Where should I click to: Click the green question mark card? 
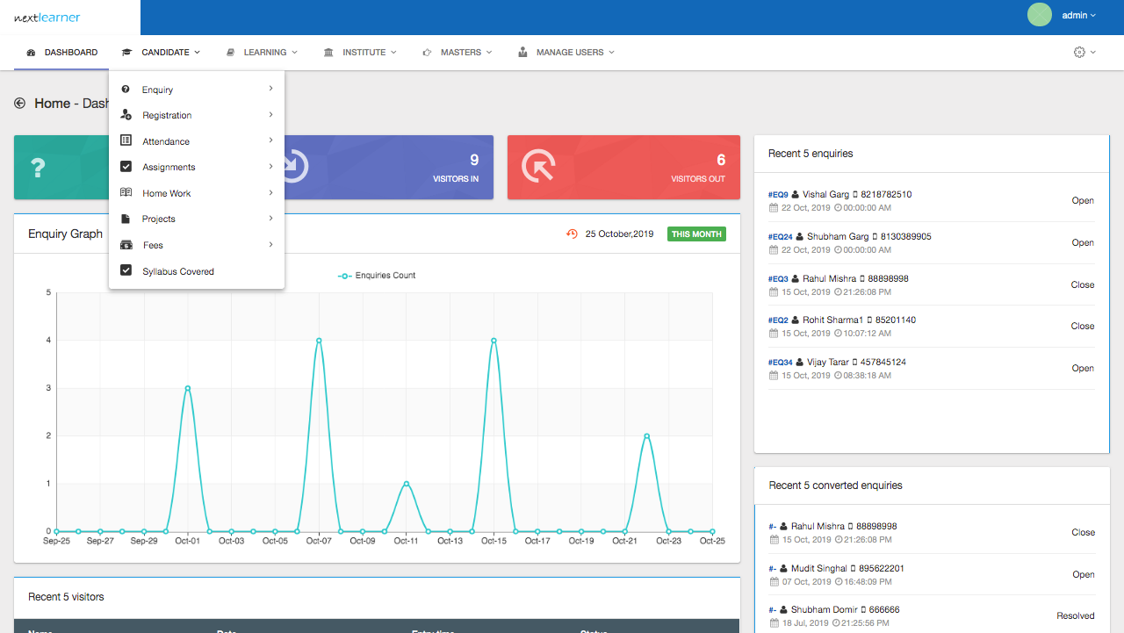coord(61,167)
